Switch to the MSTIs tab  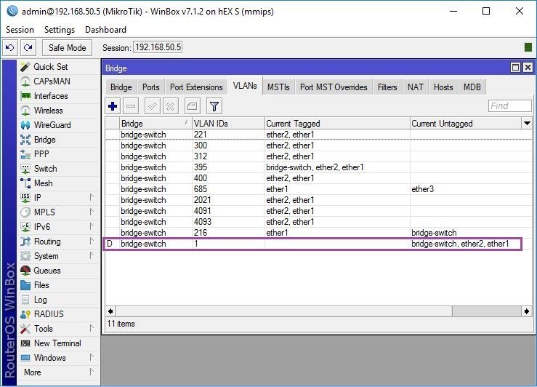[278, 87]
